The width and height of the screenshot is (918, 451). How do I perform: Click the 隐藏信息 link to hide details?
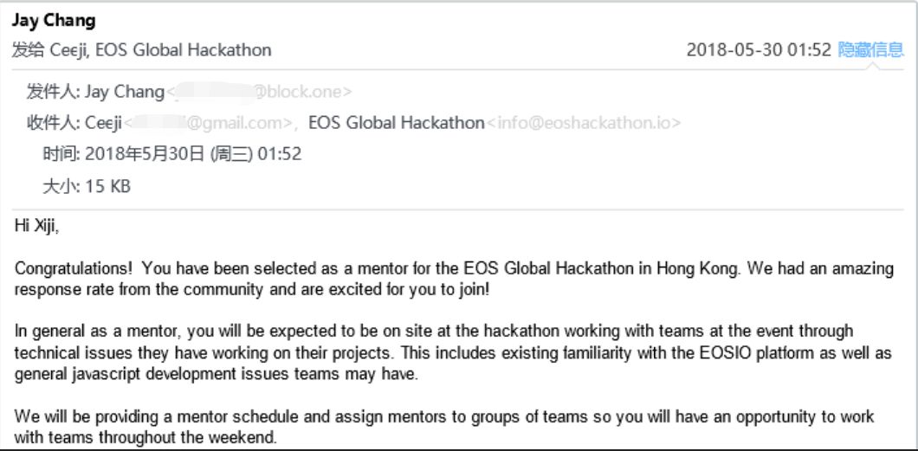(871, 49)
